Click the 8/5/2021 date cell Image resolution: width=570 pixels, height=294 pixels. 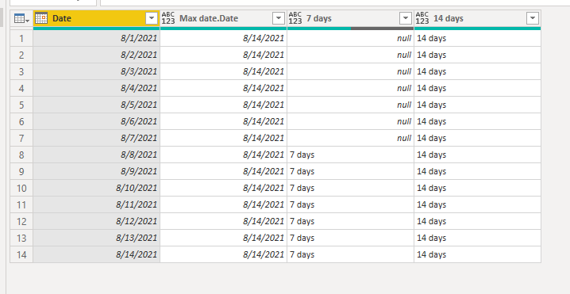pyautogui.click(x=96, y=105)
